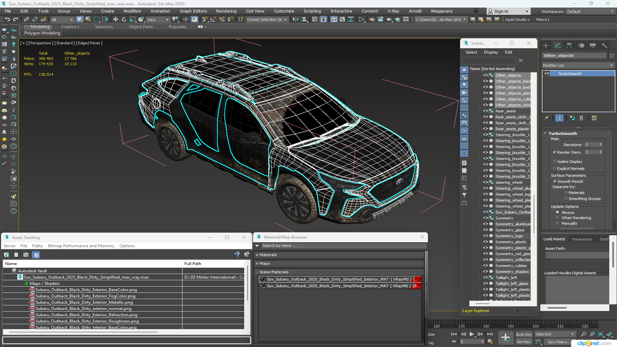Open the Hierarchy command panel tab

click(x=569, y=45)
